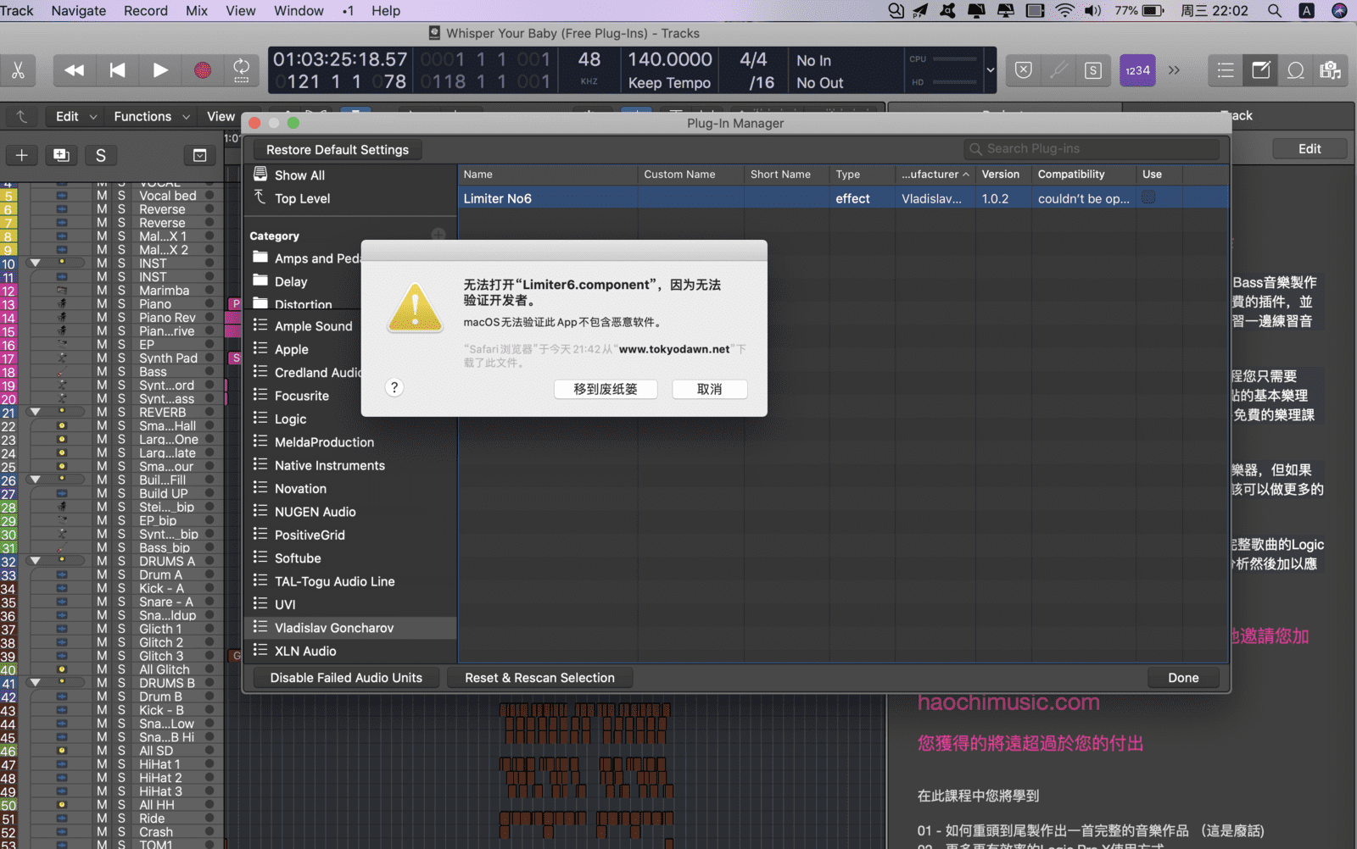Collapse the INST track stack triangle
Image resolution: width=1357 pixels, height=849 pixels.
(36, 263)
